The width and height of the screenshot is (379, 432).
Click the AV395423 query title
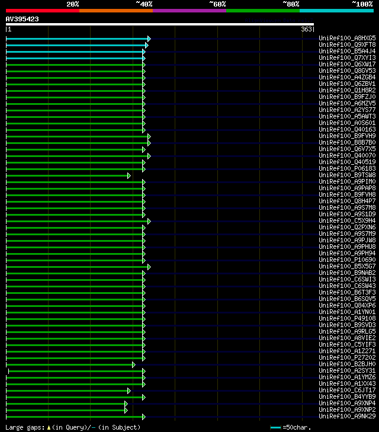click(23, 19)
